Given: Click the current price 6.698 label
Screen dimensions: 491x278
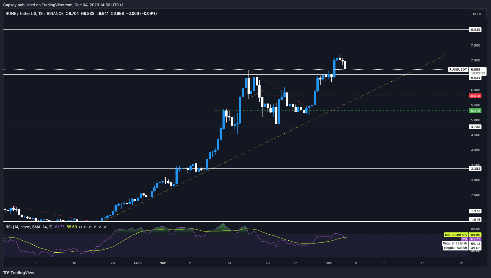Looking at the screenshot, I should tap(475, 69).
